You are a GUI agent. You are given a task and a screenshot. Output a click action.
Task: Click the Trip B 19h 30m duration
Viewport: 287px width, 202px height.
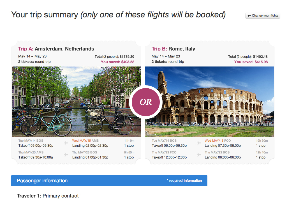(x=262, y=141)
